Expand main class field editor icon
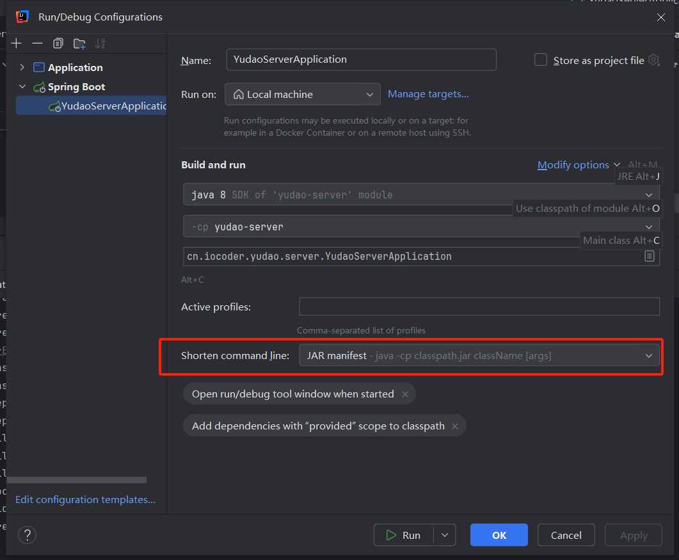Image resolution: width=679 pixels, height=560 pixels. click(649, 256)
